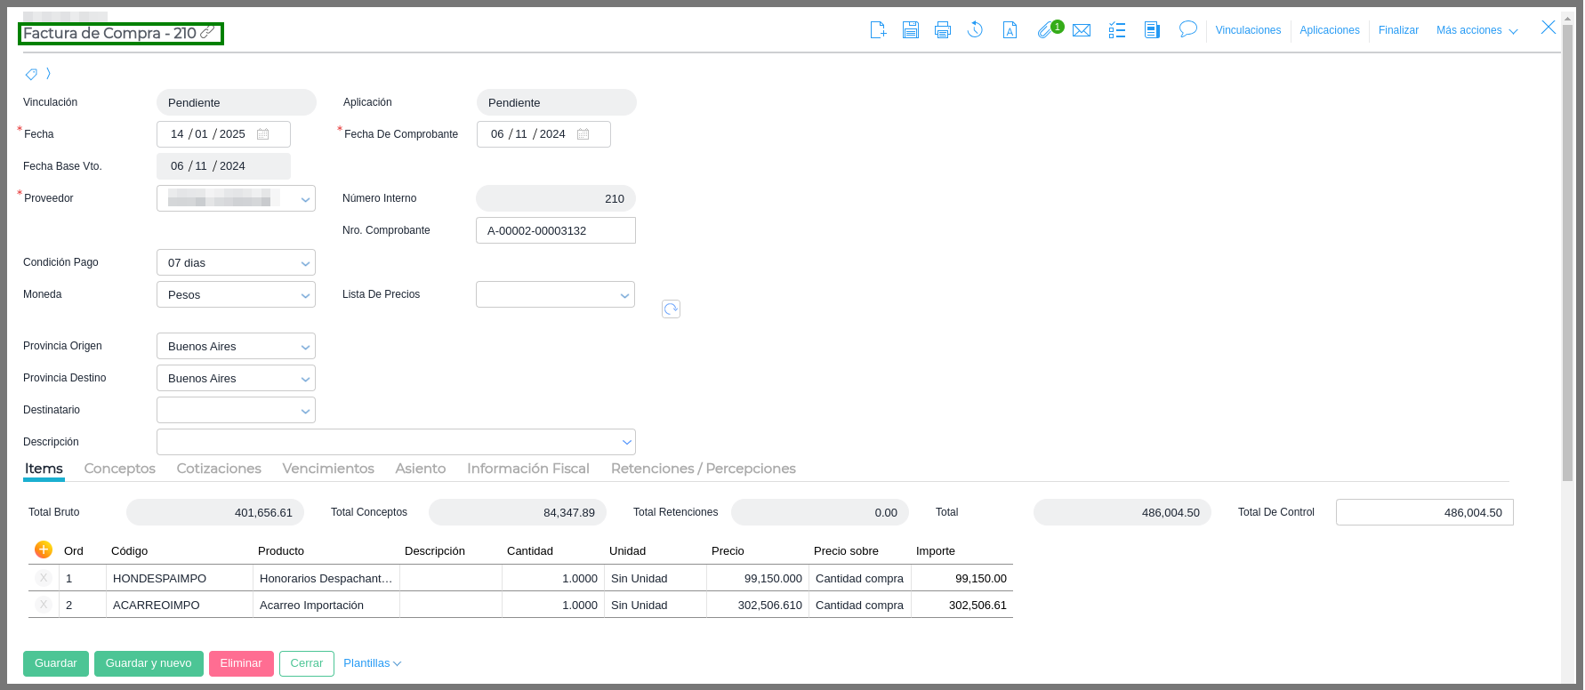This screenshot has width=1585, height=690.
Task: Click the Nro. Comprobante input field
Action: coord(555,231)
